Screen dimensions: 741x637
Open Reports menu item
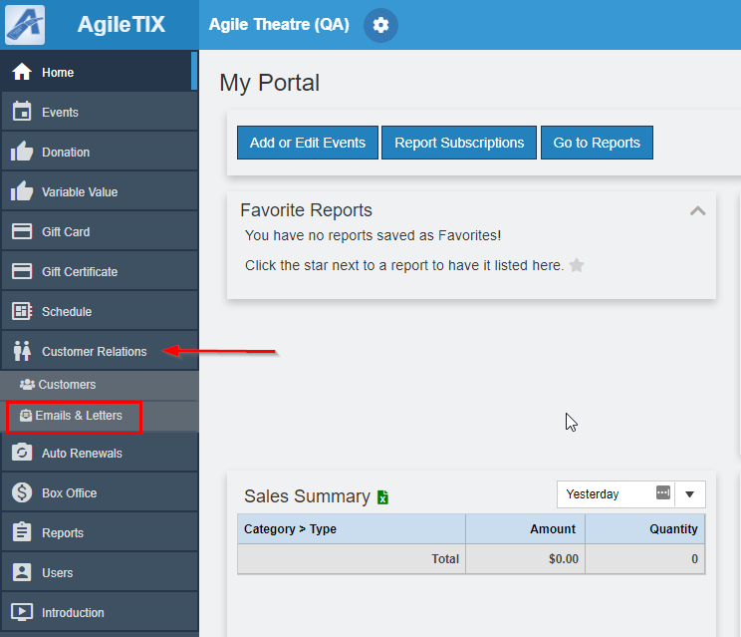click(x=100, y=532)
